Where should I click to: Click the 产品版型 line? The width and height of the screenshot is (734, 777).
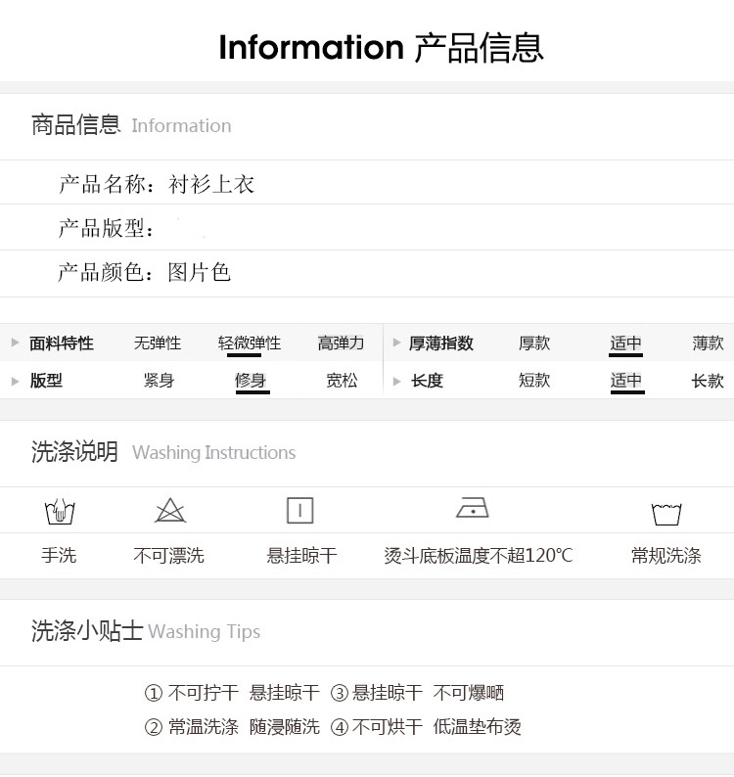click(x=106, y=228)
